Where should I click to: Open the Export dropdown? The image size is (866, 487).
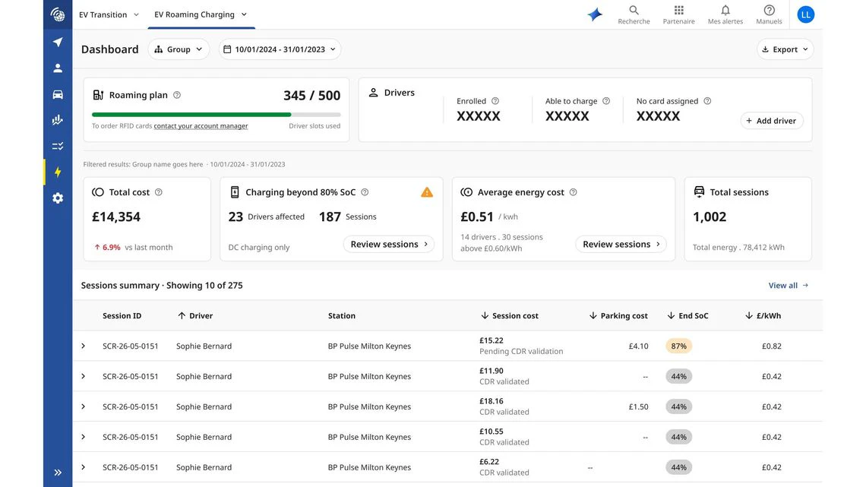tap(785, 49)
